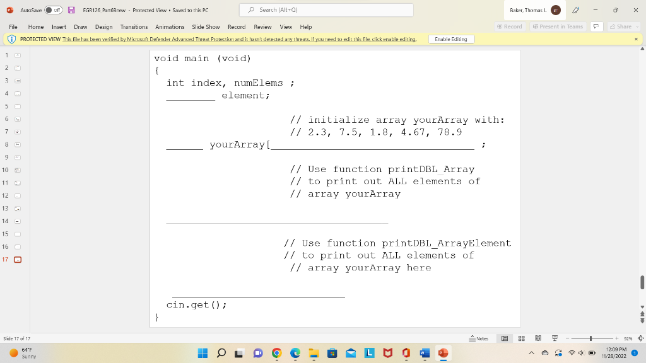Click the Enable Editing button
Image resolution: width=646 pixels, height=363 pixels.
pos(451,39)
